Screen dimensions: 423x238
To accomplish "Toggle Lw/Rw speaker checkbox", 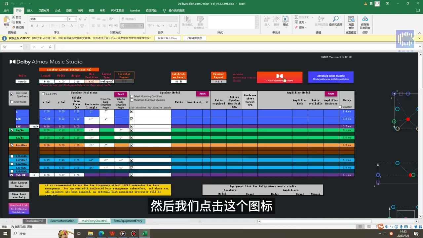I will tap(12, 130).
